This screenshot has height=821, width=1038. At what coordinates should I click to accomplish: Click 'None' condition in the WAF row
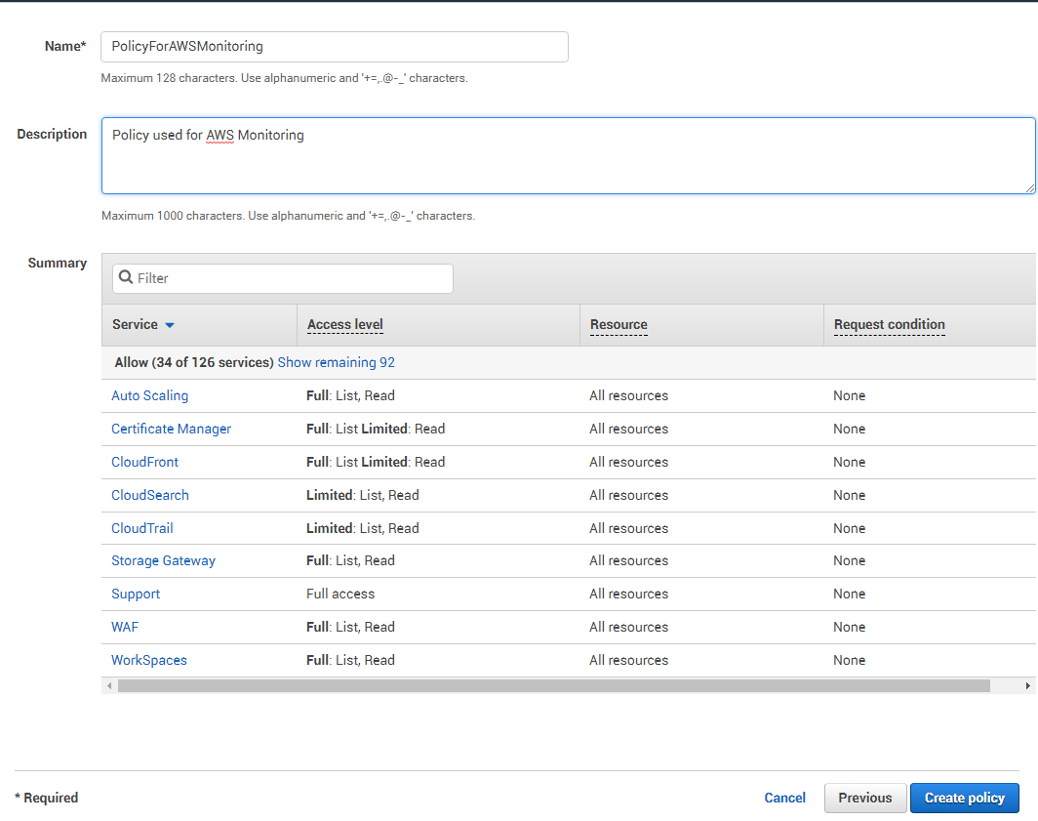850,627
